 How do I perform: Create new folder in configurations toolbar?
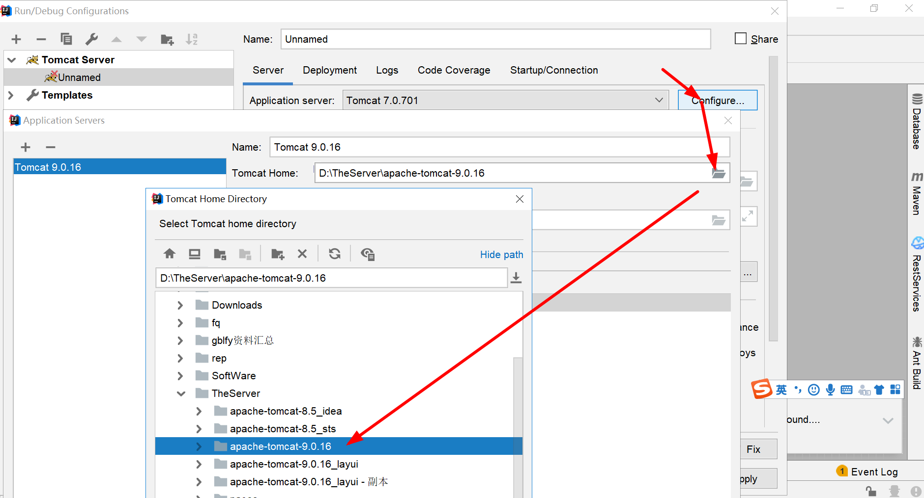(x=167, y=39)
